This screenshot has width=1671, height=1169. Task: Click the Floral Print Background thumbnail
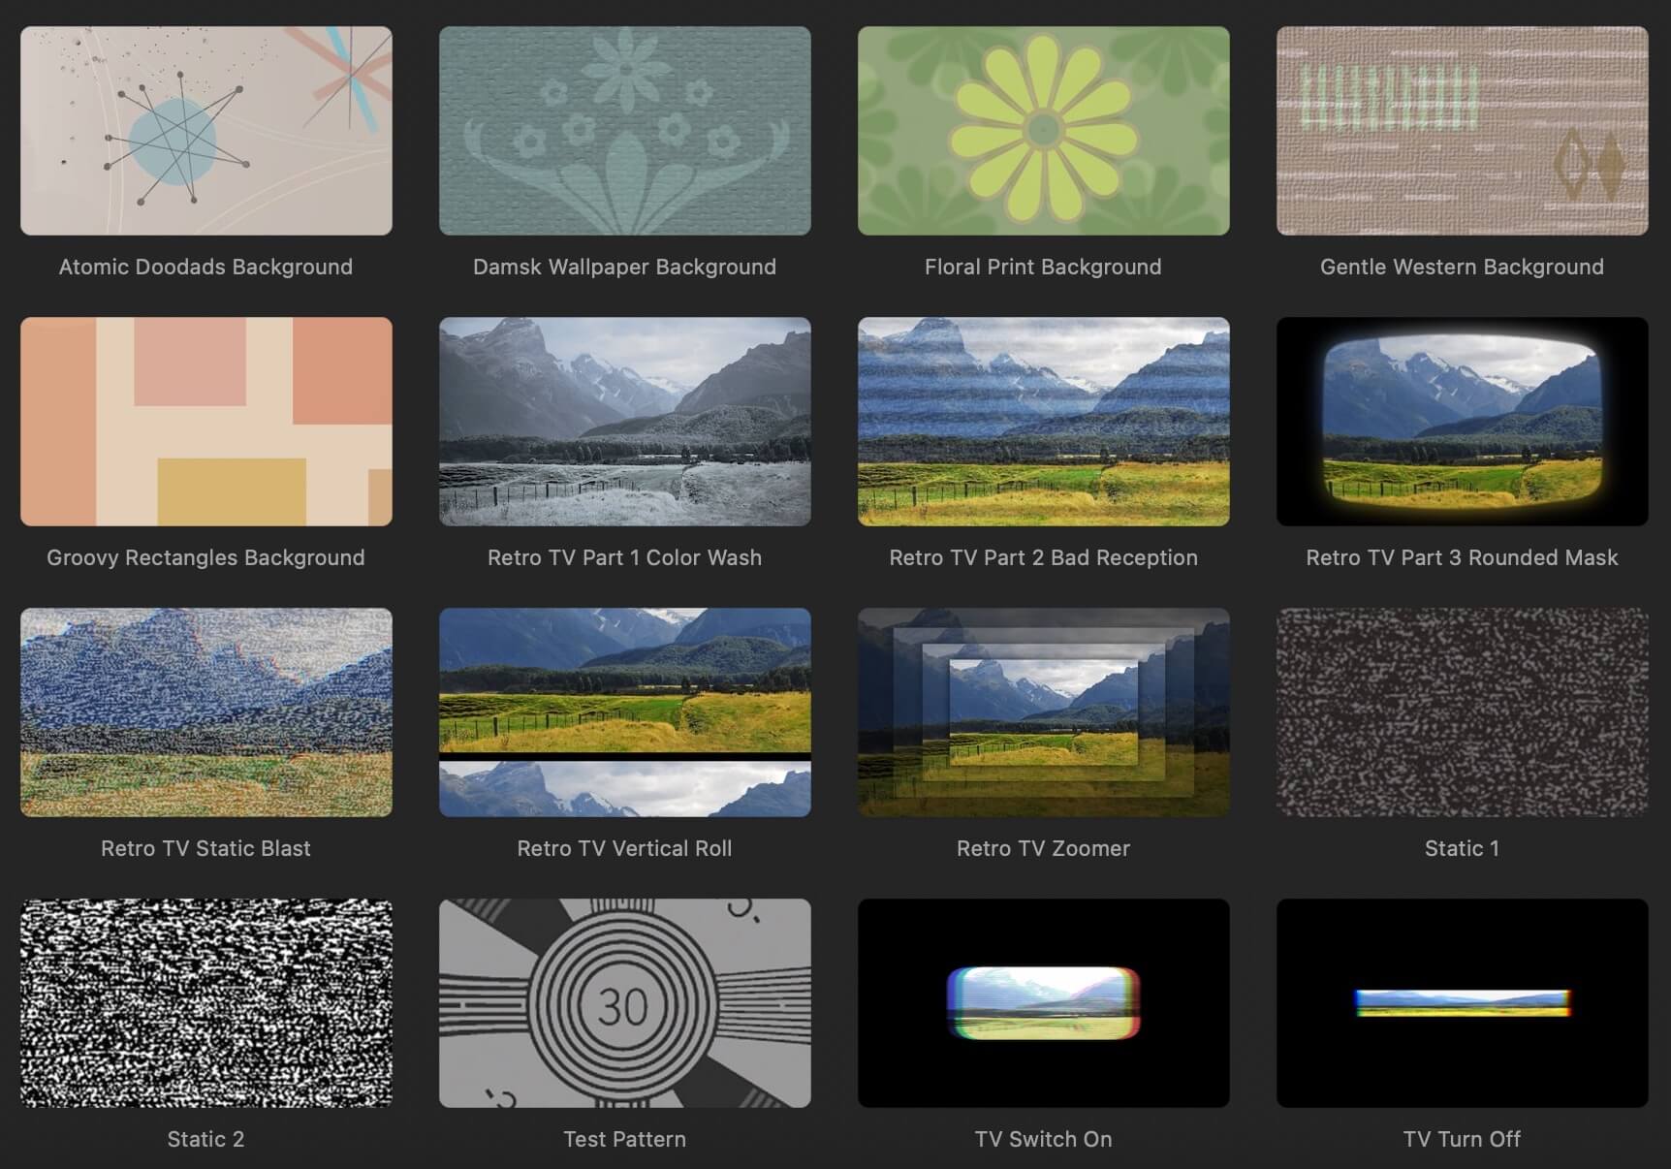click(1043, 131)
